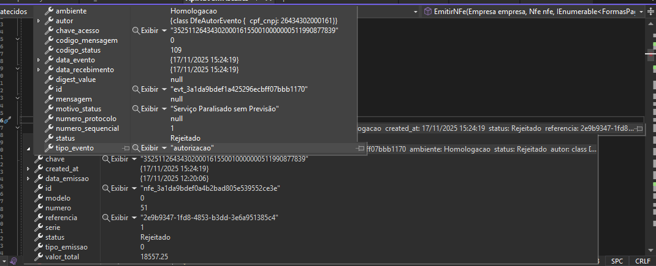This screenshot has width=656, height=266.
Task: Click wrench icon next to valor_total
Action: pyautogui.click(x=38, y=257)
